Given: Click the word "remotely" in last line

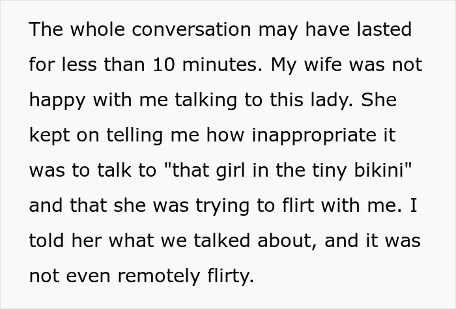Looking at the screenshot, I should tap(159, 277).
